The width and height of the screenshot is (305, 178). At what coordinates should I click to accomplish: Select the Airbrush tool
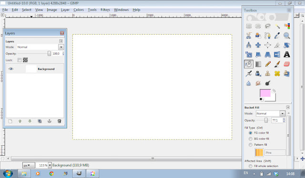(249, 74)
